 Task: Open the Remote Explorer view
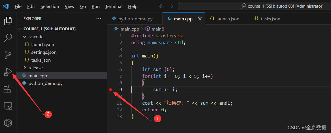pyautogui.click(x=8, y=106)
